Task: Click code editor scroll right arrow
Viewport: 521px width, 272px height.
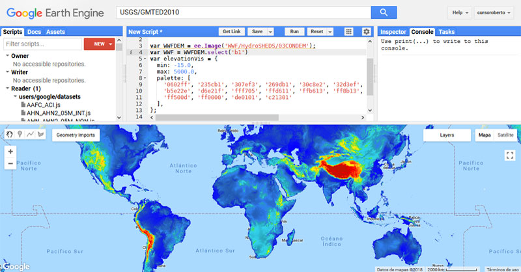Action: click(x=363, y=117)
